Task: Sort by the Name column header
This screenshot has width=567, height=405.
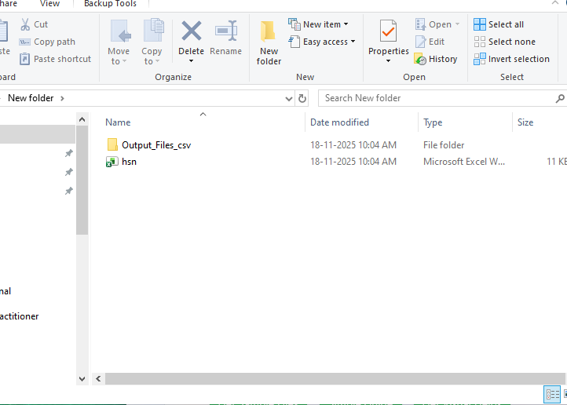Action: pos(118,122)
